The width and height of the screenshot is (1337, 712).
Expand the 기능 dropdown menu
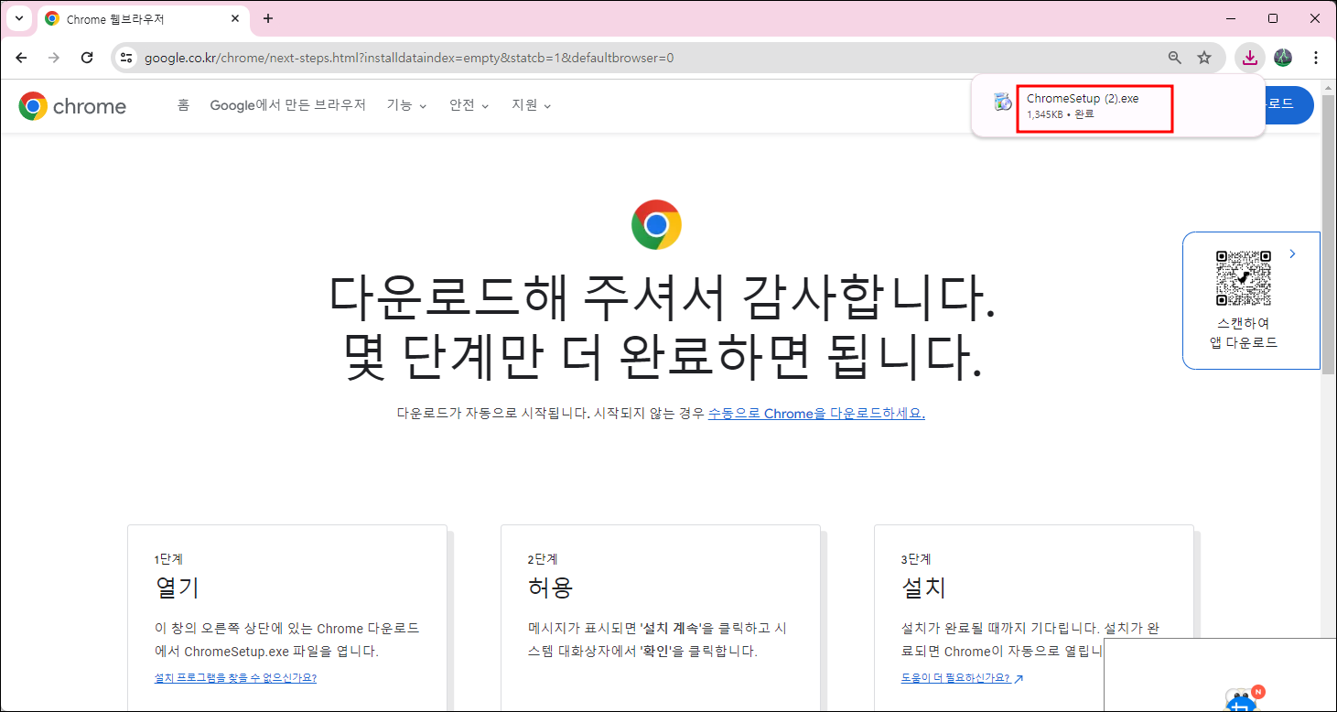[407, 105]
